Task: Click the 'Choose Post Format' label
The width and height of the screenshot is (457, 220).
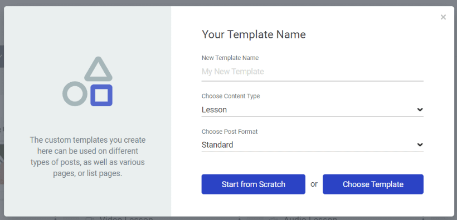Action: click(x=230, y=132)
